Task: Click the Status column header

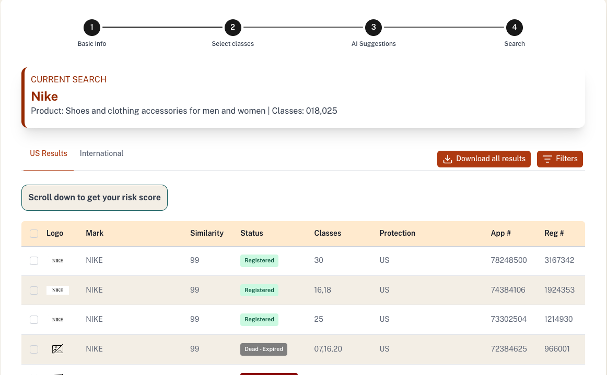Action: 252,233
